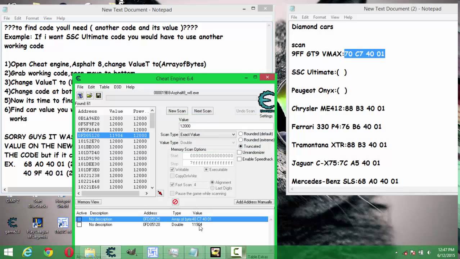The width and height of the screenshot is (460, 259).
Task: Show hidden system tray icons arrow
Action: (x=397, y=253)
